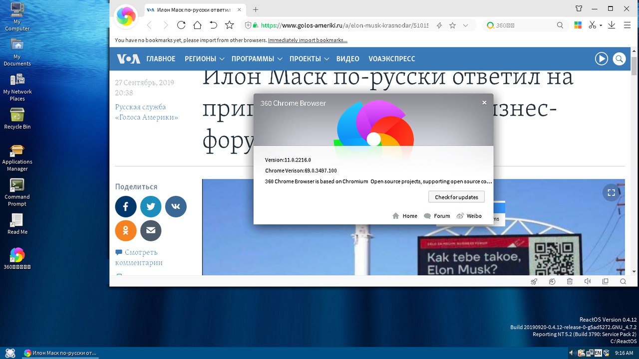Viewport: 639px width, 359px height.
Task: Click the VOA site search icon
Action: (x=619, y=59)
